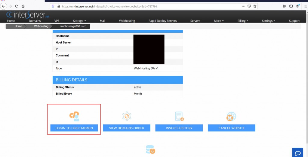Open page actions three-dots menu
Viewport: 308px width, 157px height.
(x=243, y=6)
